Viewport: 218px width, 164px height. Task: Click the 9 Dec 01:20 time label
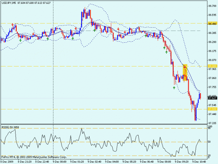(x=77, y=162)
